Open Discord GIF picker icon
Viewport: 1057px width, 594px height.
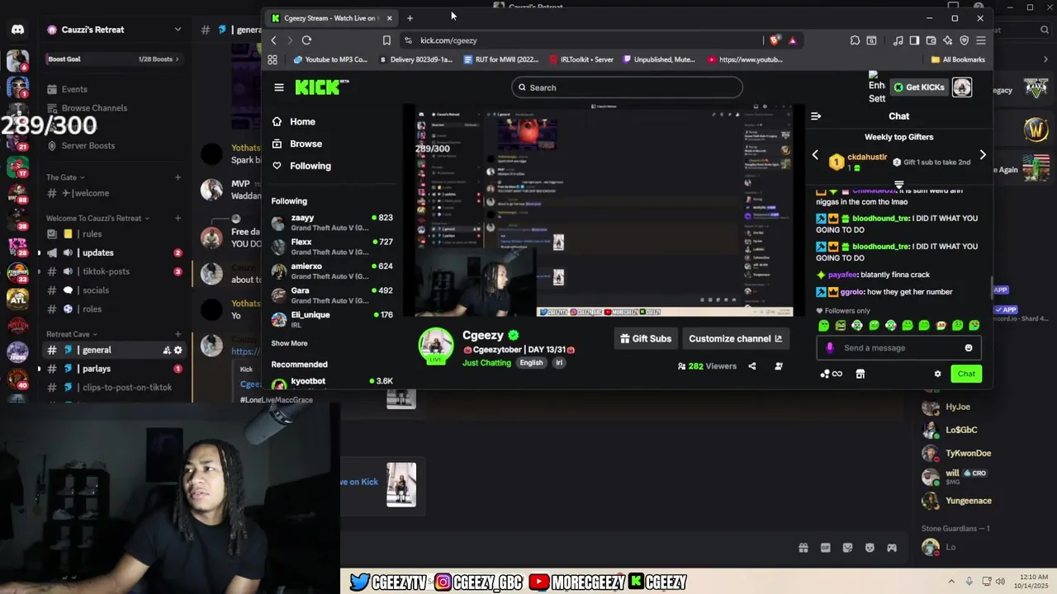pos(825,548)
